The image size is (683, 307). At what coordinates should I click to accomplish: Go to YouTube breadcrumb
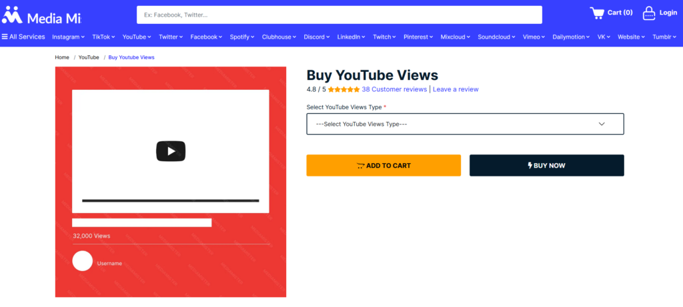coord(89,57)
